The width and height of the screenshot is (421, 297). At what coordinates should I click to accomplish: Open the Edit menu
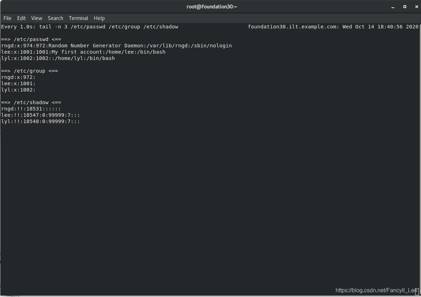coord(21,18)
